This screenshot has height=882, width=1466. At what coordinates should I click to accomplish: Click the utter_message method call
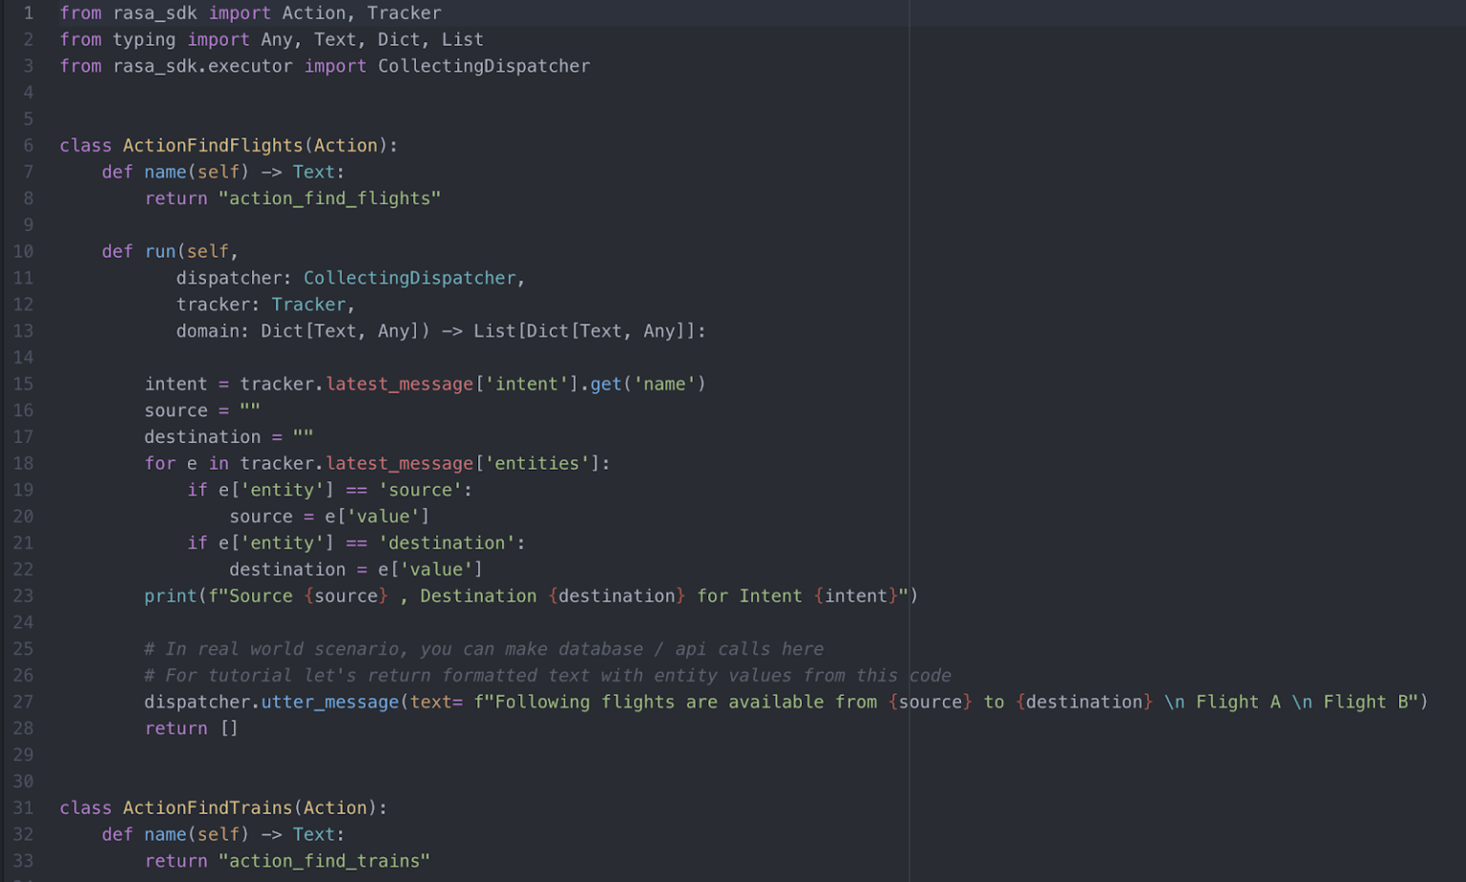[330, 702]
